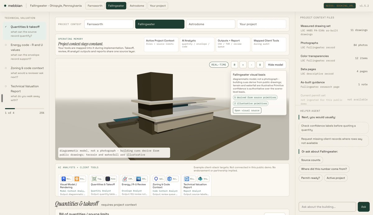Open Quantities & Takeoff analyst card
373x215 pixels.
(104, 185)
